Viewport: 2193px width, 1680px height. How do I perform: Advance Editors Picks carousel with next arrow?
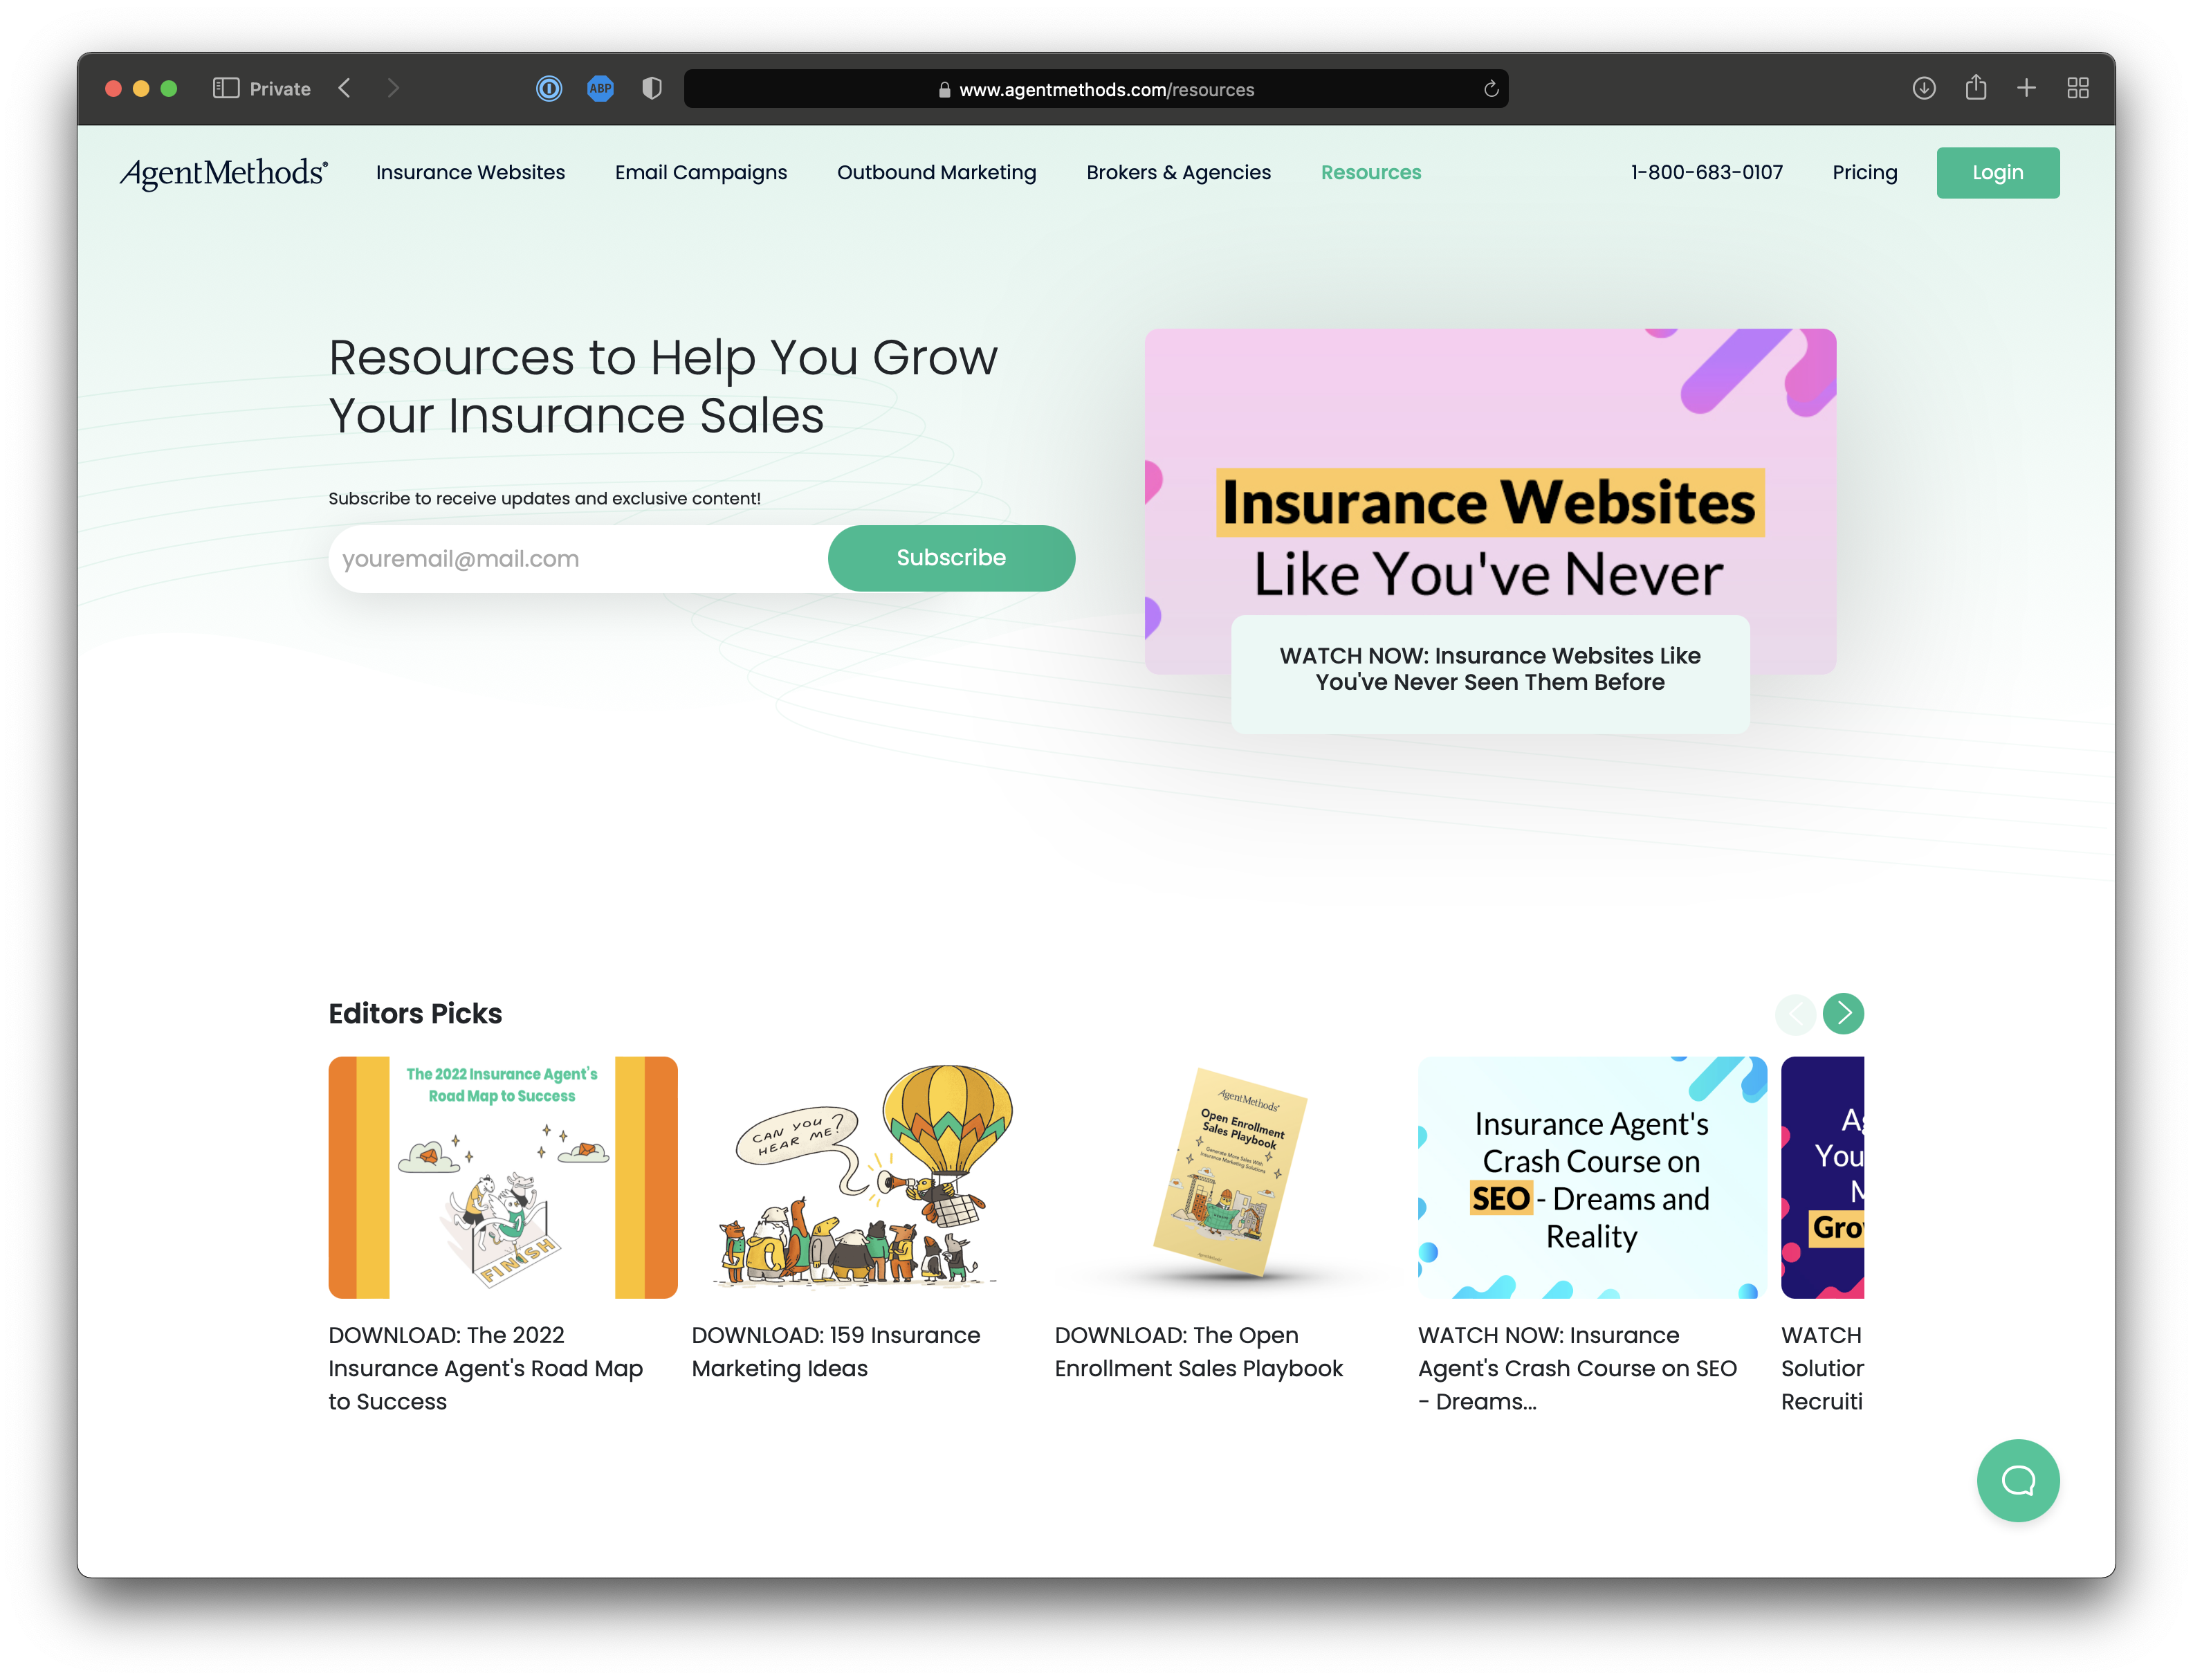1843,1013
